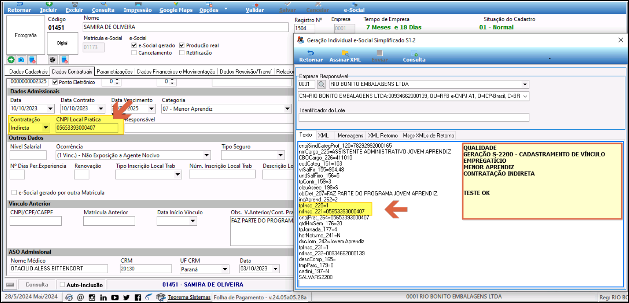Open the Categoria dropdown (07 - Menor Aprendiz)
This screenshot has height=303, width=629.
pyautogui.click(x=288, y=109)
